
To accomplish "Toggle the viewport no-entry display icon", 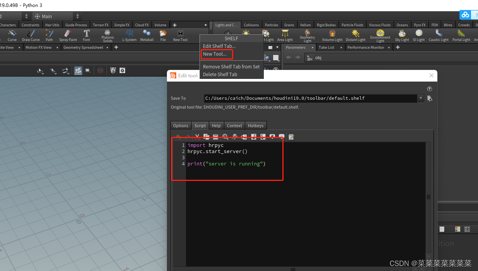I will (100, 70).
